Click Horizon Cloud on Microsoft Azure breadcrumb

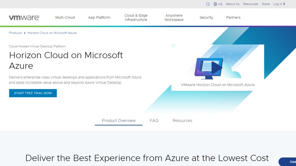[x=52, y=33]
